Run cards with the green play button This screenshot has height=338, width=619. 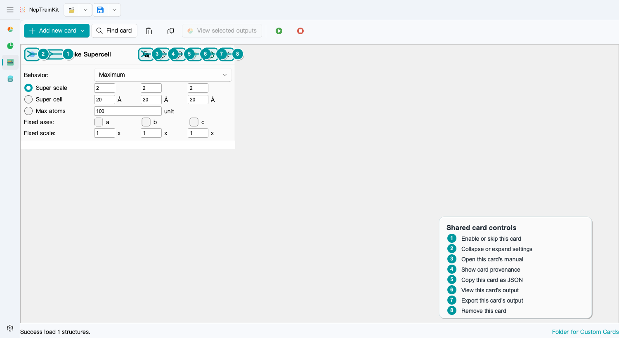(279, 31)
